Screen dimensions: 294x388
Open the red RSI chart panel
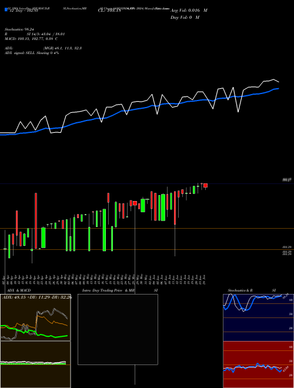click(x=258, y=364)
